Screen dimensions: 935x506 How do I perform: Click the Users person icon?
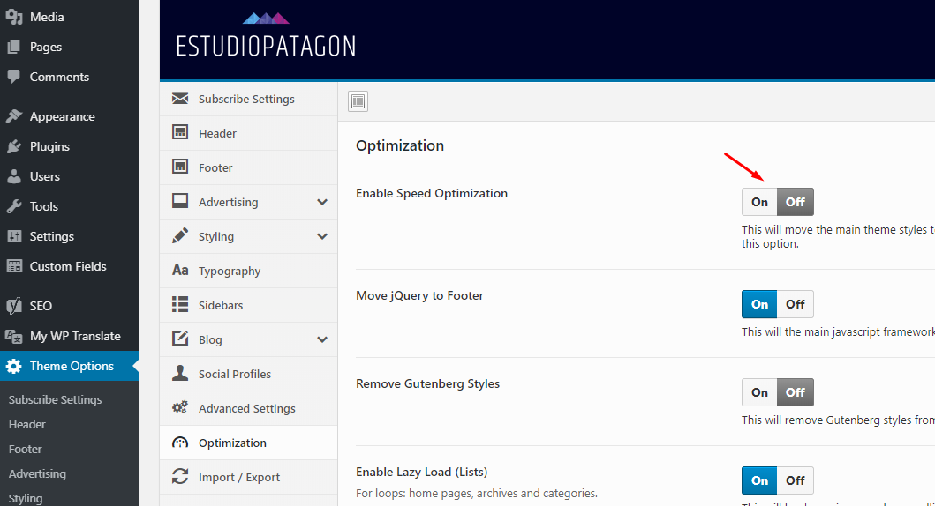[14, 176]
